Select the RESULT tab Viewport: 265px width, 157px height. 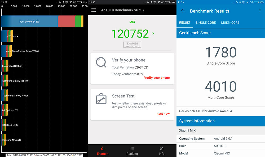(x=185, y=23)
